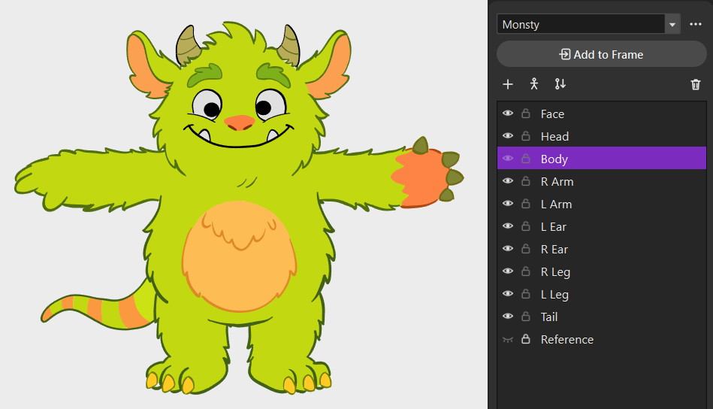Image resolution: width=713 pixels, height=409 pixels.
Task: Delete layer with trash icon
Action: (695, 84)
